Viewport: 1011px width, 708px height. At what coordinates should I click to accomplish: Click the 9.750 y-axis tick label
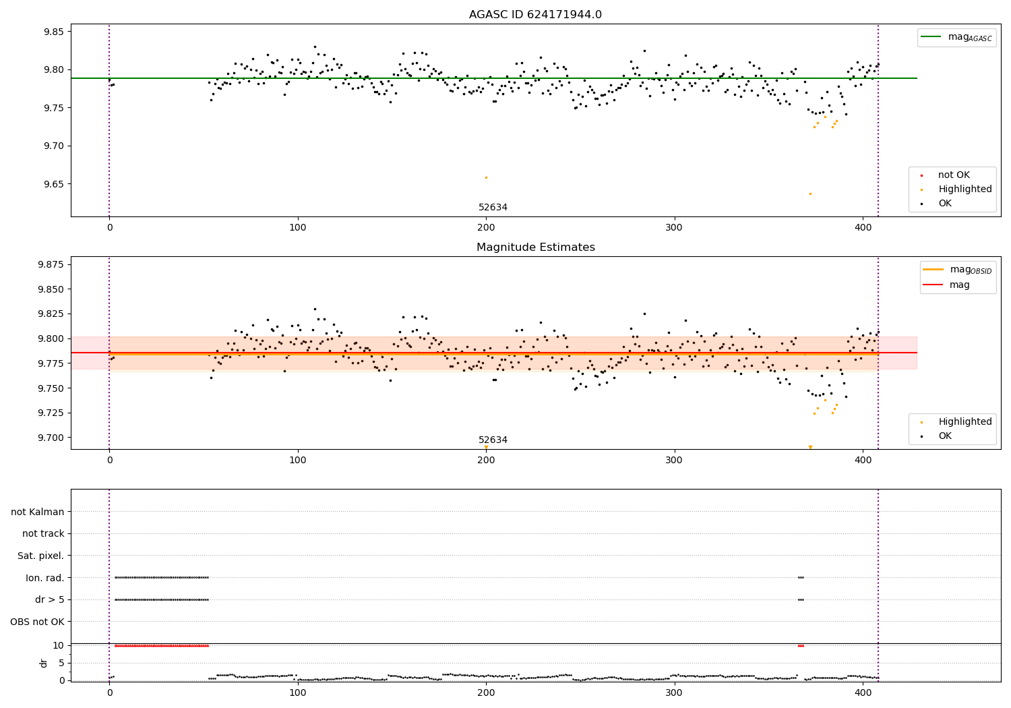[51, 388]
